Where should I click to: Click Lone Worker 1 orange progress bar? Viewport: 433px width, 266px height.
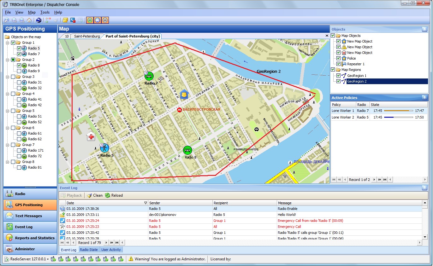click(399, 111)
